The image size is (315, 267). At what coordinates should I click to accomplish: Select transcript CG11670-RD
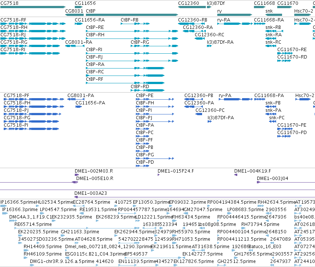click(284, 61)
